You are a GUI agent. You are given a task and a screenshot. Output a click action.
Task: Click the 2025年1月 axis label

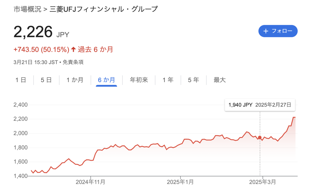pos(180,182)
